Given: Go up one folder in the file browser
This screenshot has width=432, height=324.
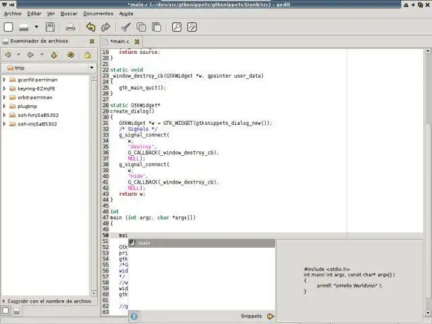Looking at the screenshot, I should [54, 55].
